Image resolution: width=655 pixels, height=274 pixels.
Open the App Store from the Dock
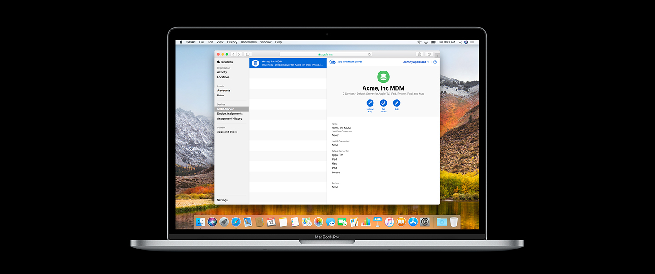413,222
